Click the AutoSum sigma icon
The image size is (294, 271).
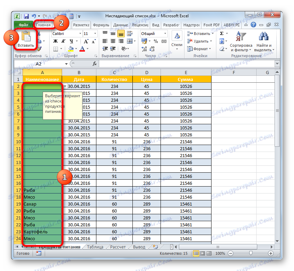(x=222, y=34)
